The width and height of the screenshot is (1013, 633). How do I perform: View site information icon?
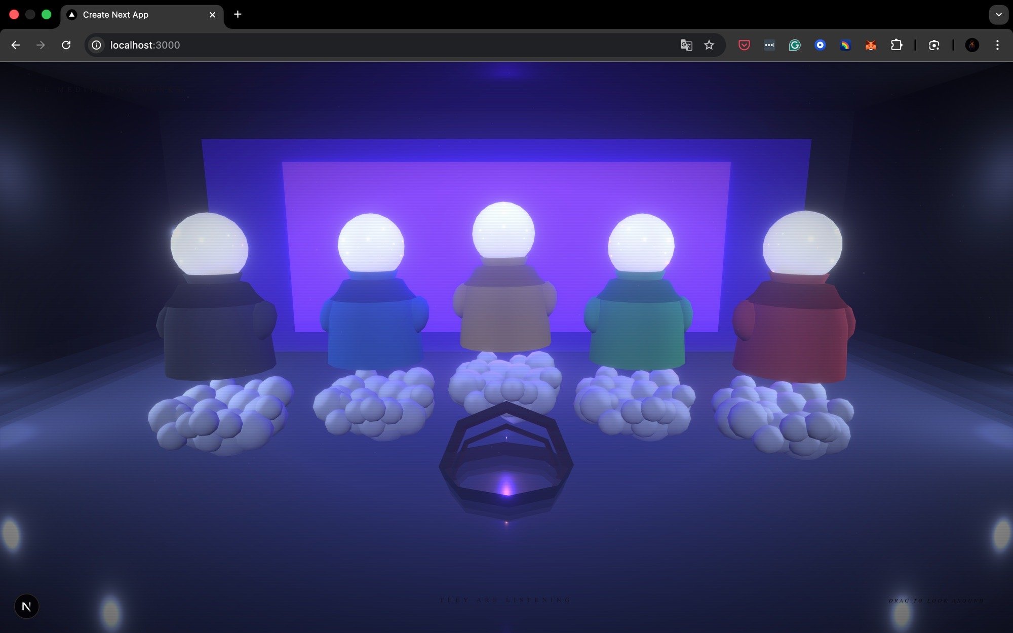point(96,45)
